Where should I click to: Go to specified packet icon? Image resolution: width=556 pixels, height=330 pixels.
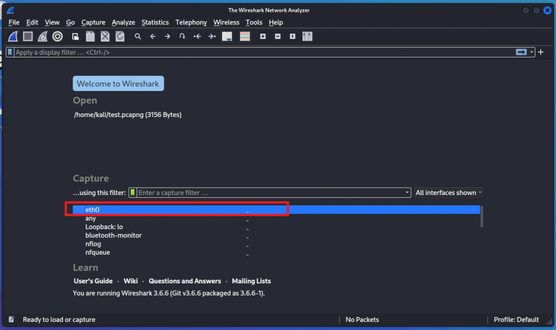pyautogui.click(x=182, y=36)
